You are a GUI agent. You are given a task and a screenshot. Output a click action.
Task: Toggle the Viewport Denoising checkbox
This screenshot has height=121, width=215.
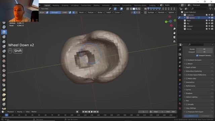point(197,55)
